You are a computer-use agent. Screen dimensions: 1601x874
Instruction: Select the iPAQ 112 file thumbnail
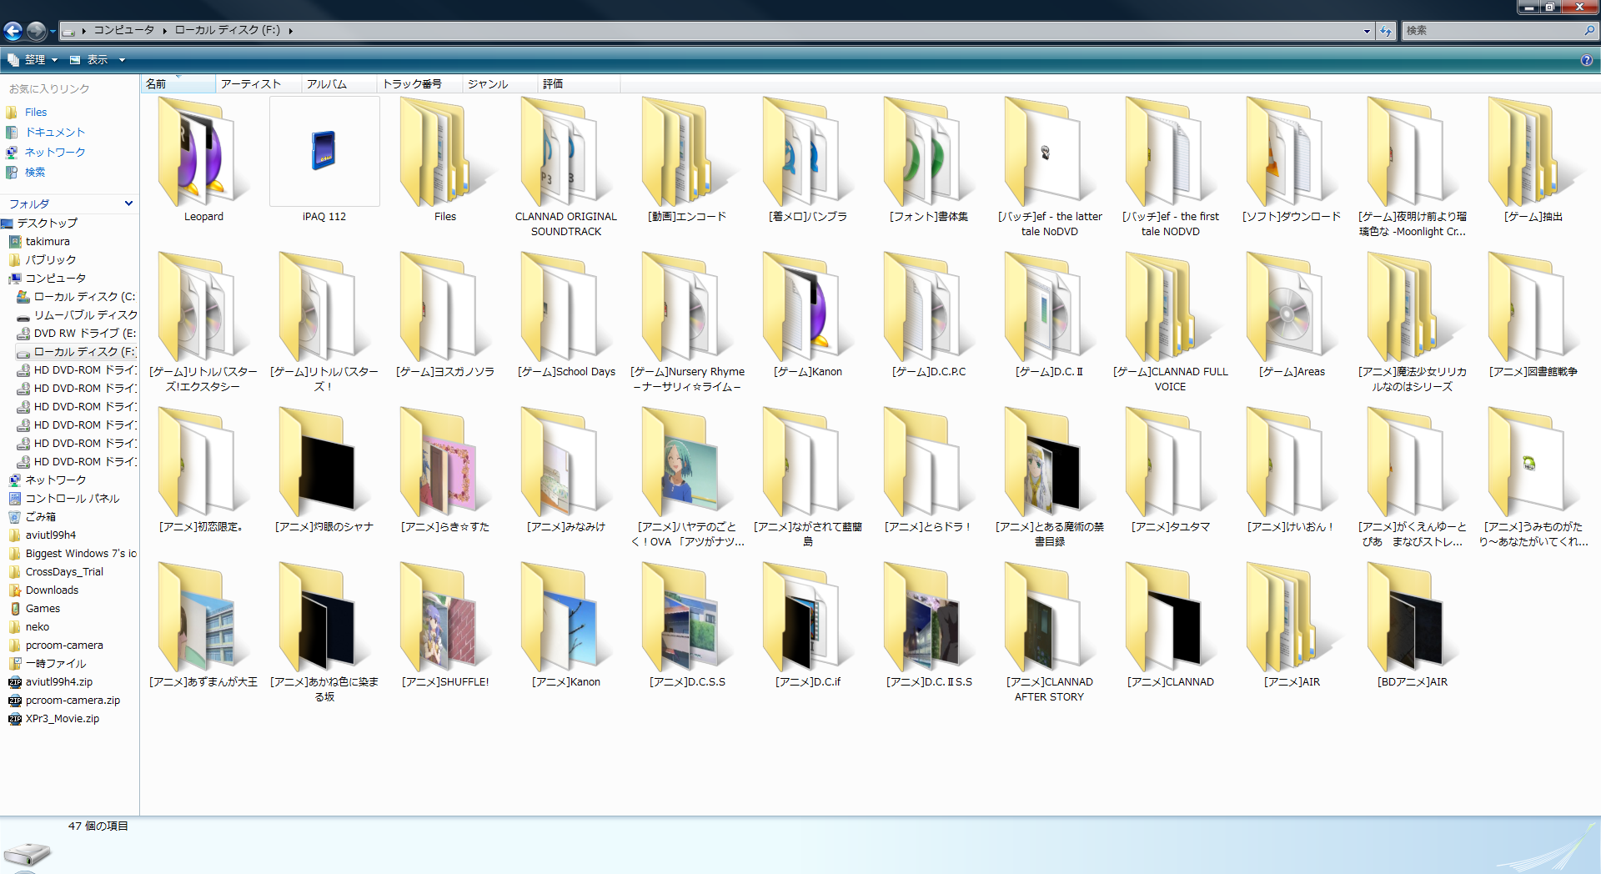(324, 151)
